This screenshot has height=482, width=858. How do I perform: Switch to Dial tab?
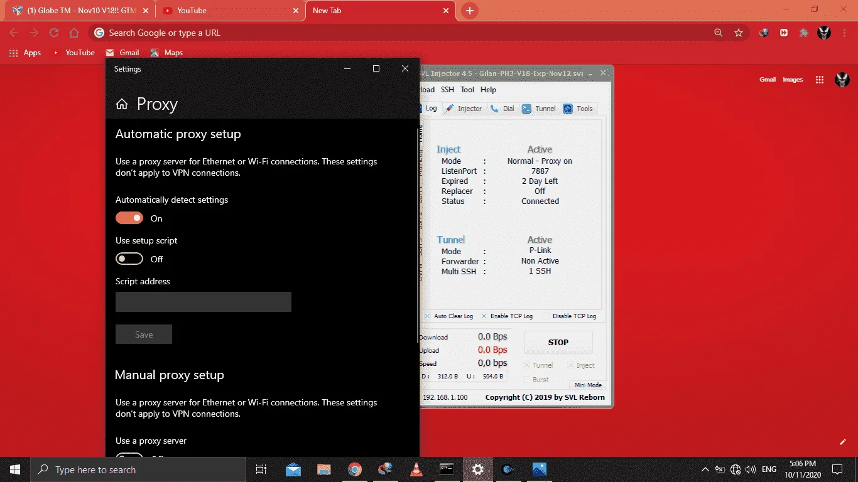502,109
